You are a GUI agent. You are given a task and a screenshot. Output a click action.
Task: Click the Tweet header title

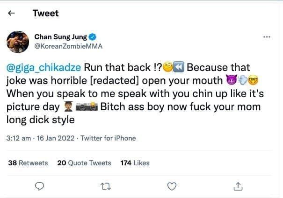(45, 13)
